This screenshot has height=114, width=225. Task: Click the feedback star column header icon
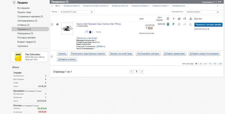[184, 19]
